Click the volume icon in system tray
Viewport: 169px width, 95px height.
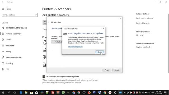pos(148,93)
